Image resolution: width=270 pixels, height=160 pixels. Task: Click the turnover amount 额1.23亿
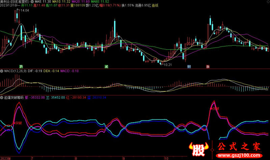point(92,5)
